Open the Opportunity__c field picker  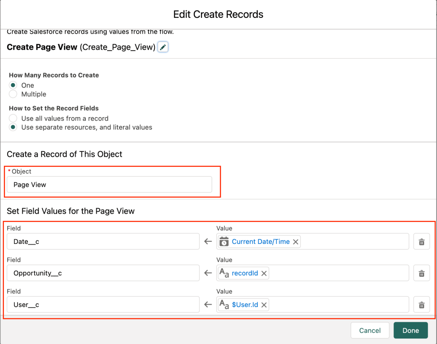coord(103,273)
